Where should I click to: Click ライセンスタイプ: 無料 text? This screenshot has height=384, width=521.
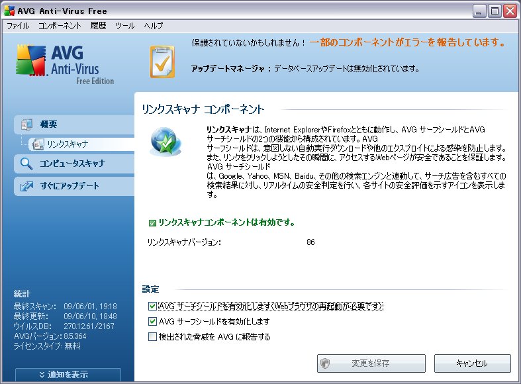(47, 346)
